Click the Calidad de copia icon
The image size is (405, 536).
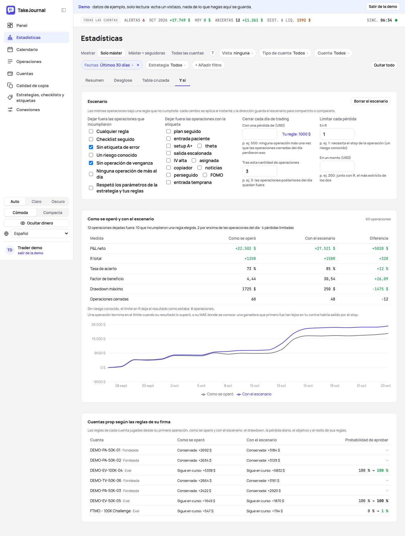pos(10,85)
